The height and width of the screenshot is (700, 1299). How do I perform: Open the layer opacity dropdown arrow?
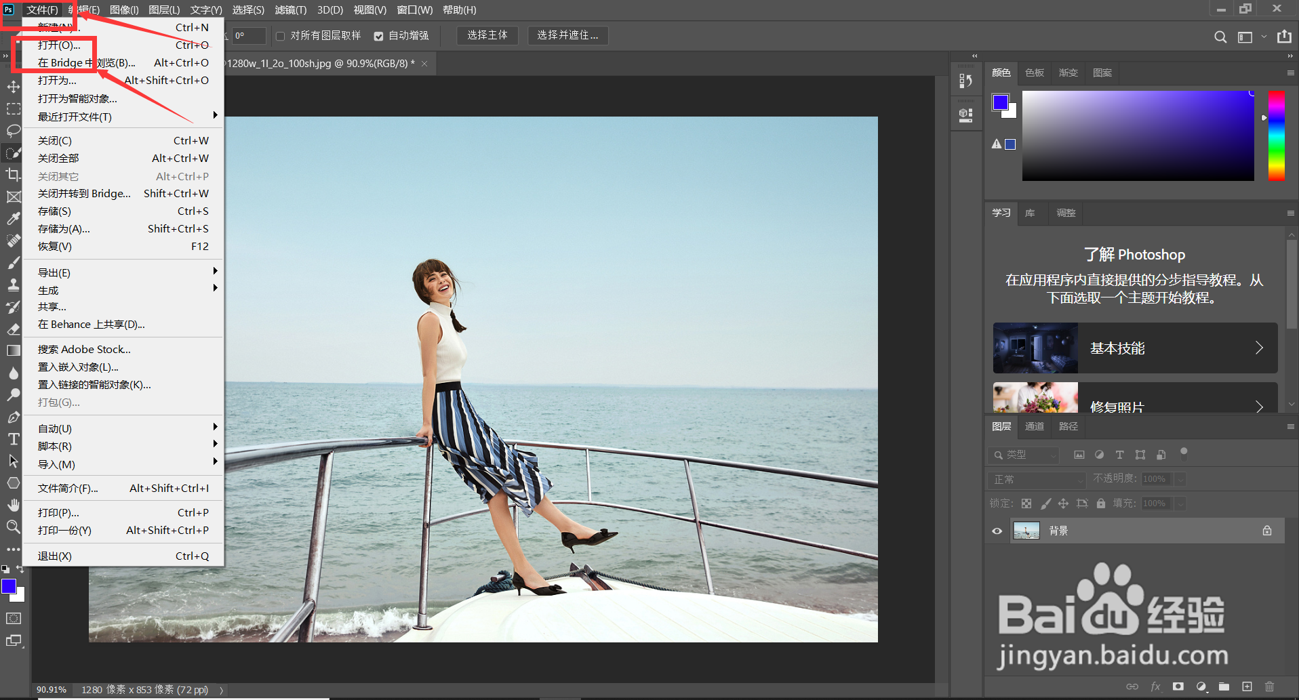click(x=1180, y=479)
